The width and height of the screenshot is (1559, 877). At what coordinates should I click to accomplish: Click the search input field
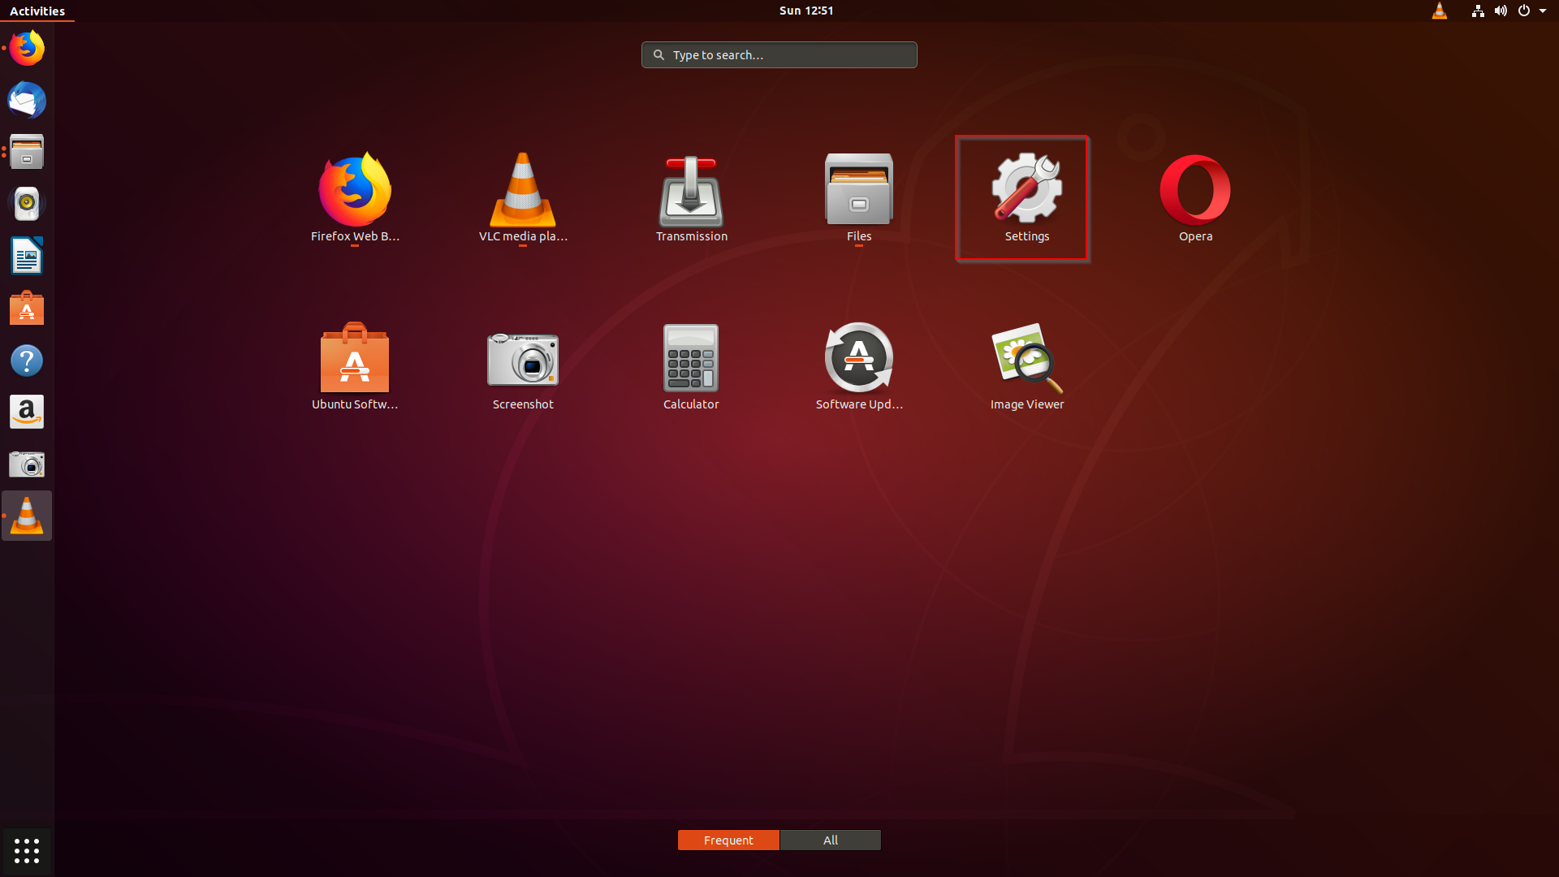(779, 54)
